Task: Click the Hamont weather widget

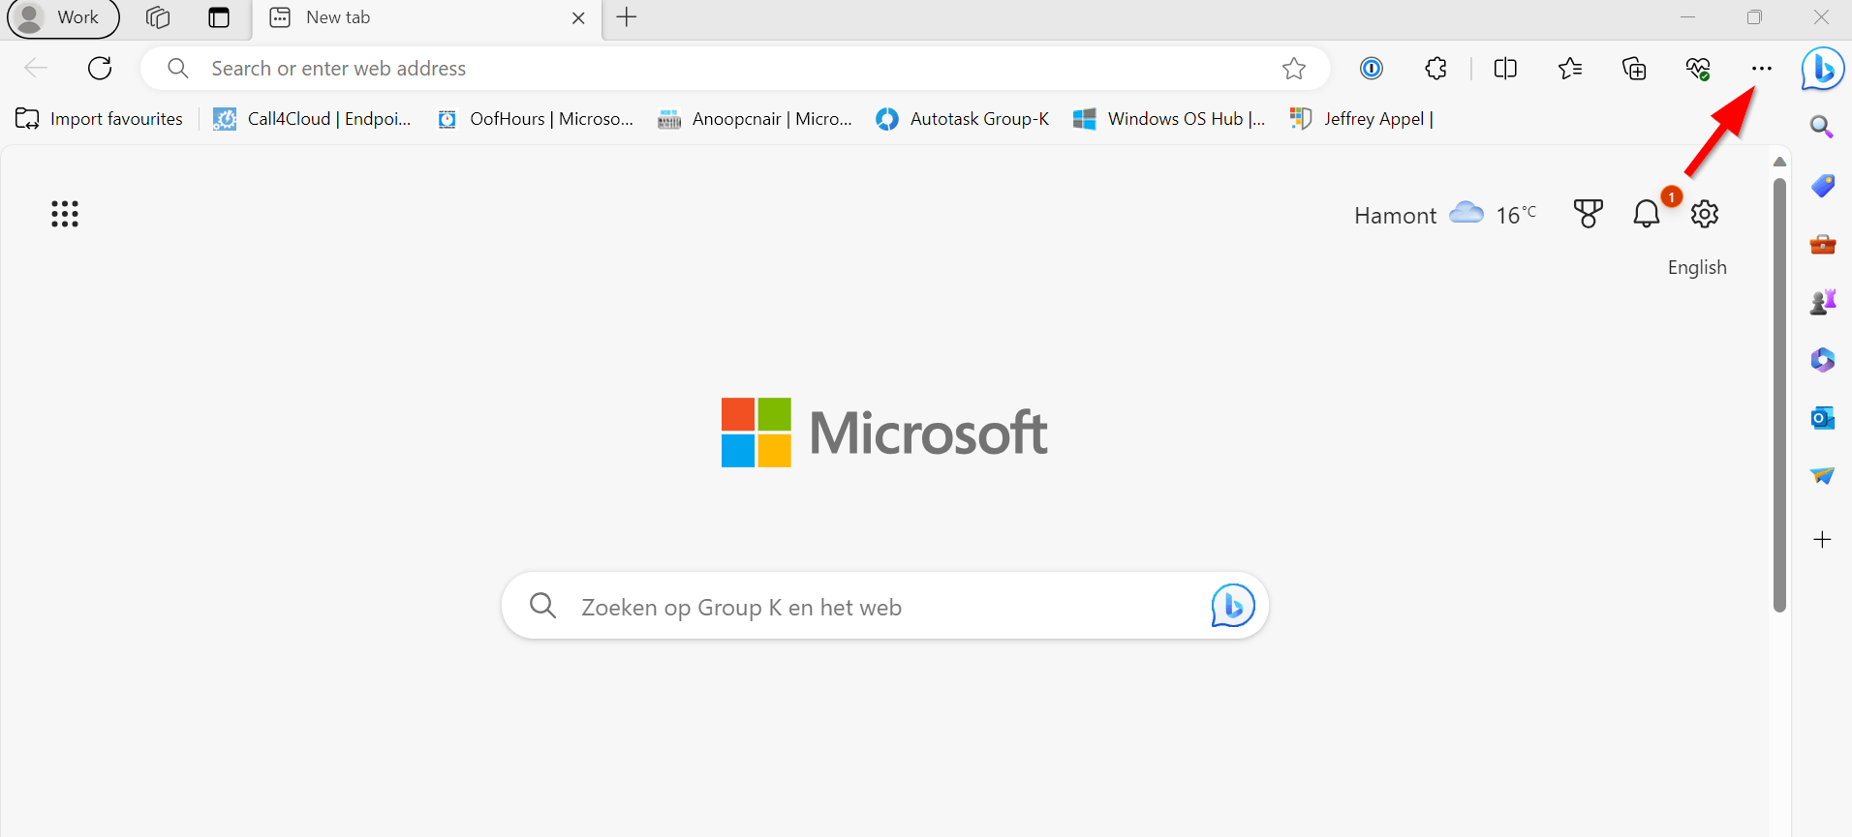Action: coord(1445,215)
